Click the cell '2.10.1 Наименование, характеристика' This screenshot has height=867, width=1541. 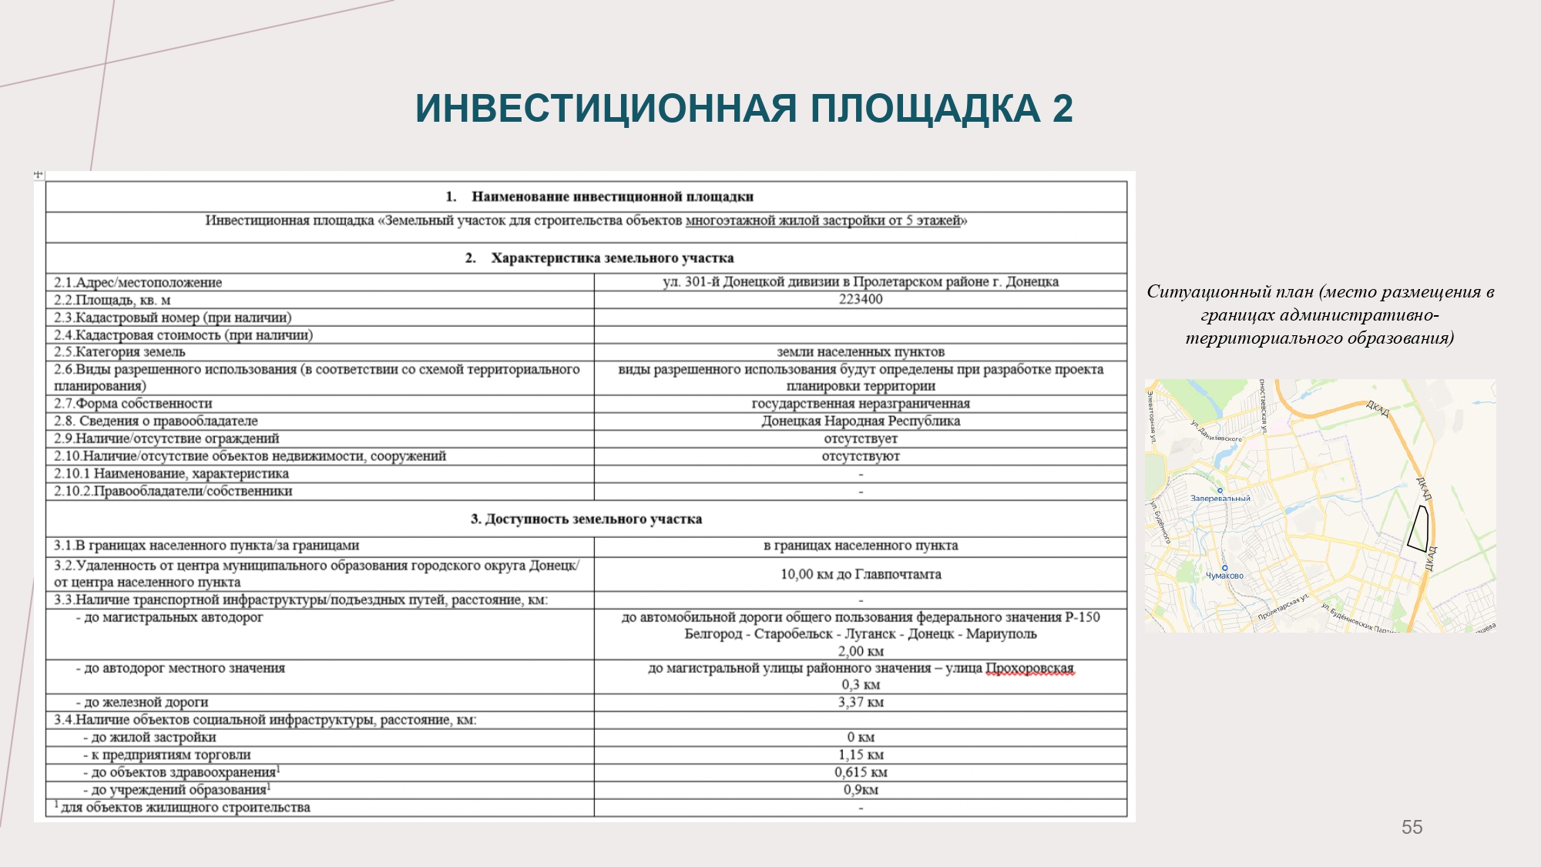click(320, 474)
